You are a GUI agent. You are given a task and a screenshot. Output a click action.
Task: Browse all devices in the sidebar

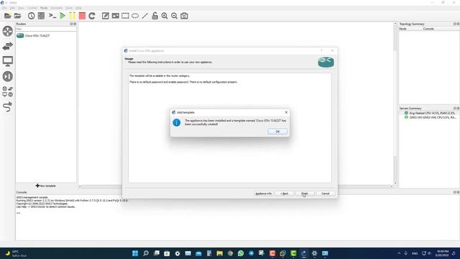(8, 91)
